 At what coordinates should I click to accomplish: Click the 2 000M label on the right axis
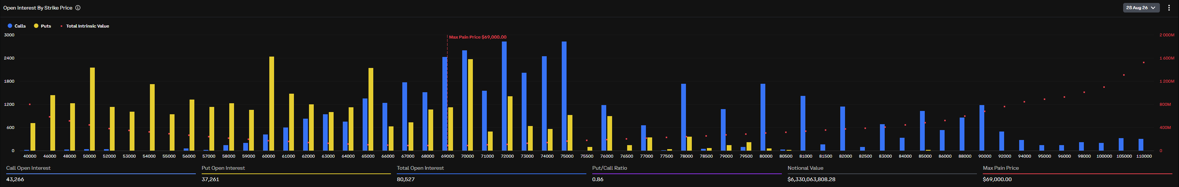click(1167, 35)
